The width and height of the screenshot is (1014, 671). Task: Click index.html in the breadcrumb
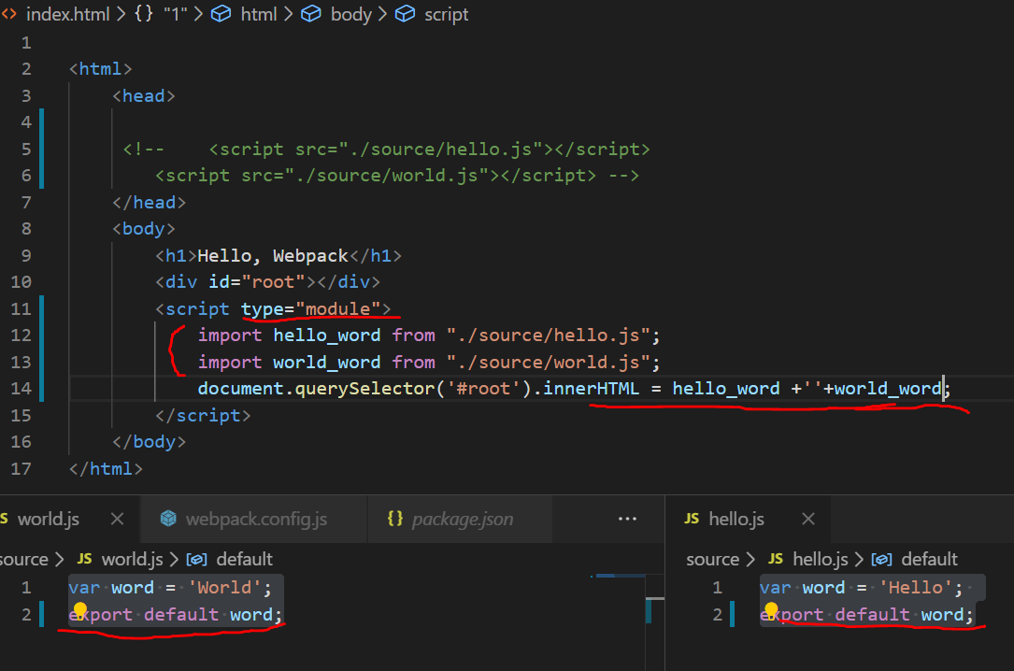click(68, 14)
